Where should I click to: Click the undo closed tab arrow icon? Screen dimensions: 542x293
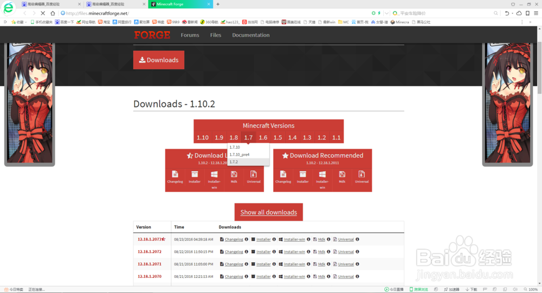507,13
